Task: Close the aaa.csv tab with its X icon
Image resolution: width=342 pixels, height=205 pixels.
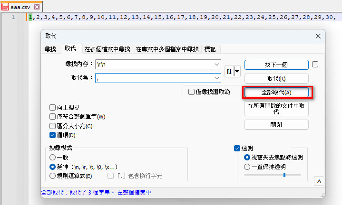Action: 37,7
